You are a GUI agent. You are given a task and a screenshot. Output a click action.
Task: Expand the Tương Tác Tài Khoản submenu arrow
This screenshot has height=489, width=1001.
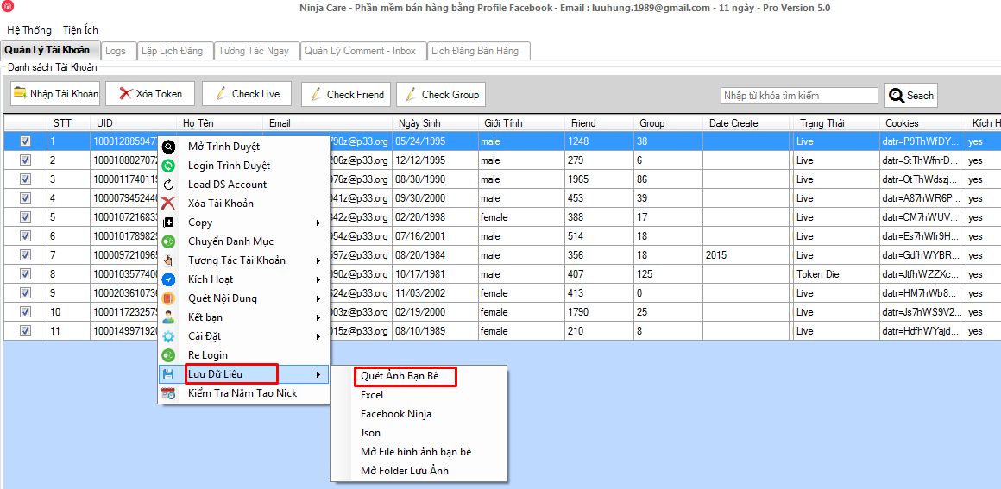coord(318,260)
